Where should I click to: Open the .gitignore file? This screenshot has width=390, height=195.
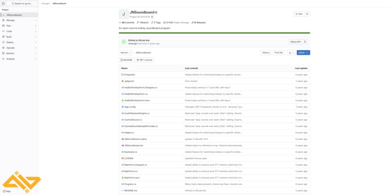(x=129, y=81)
